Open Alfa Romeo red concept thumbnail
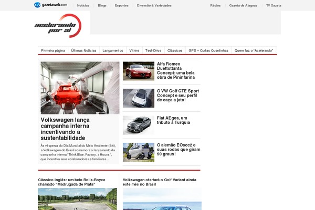 pyautogui.click(x=139, y=71)
